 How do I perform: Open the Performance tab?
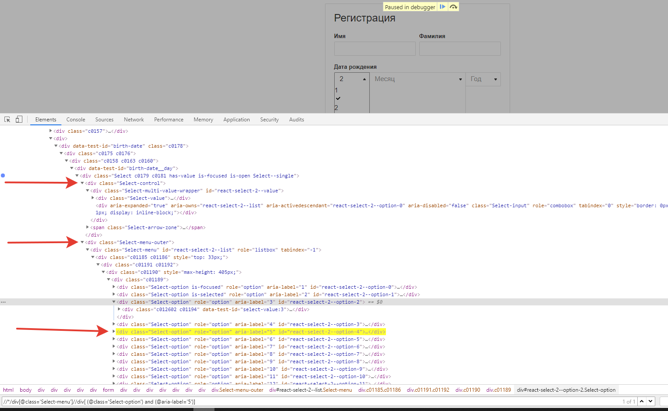click(169, 120)
